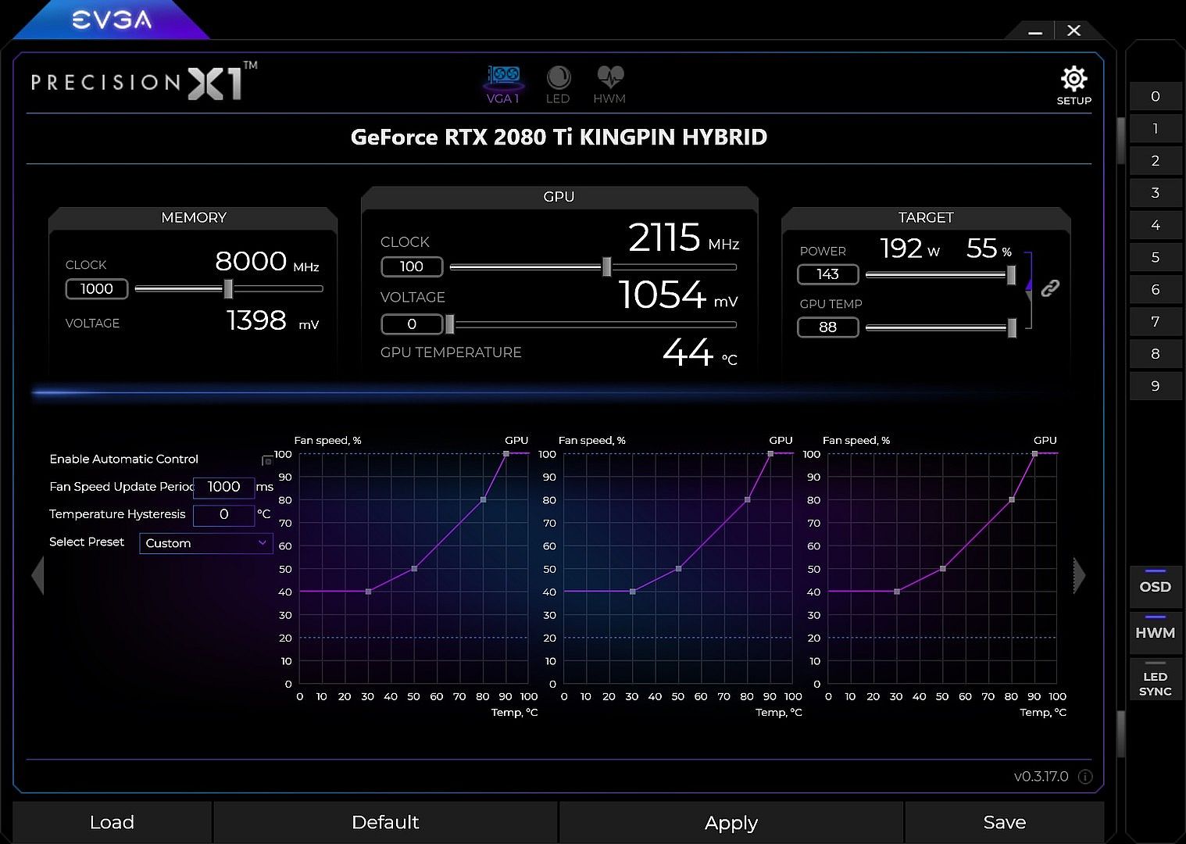Open the Setup gear settings
Image resolution: width=1186 pixels, height=844 pixels.
pos(1073,84)
